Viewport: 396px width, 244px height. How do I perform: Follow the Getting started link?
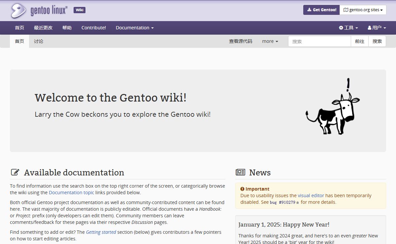pos(101,232)
